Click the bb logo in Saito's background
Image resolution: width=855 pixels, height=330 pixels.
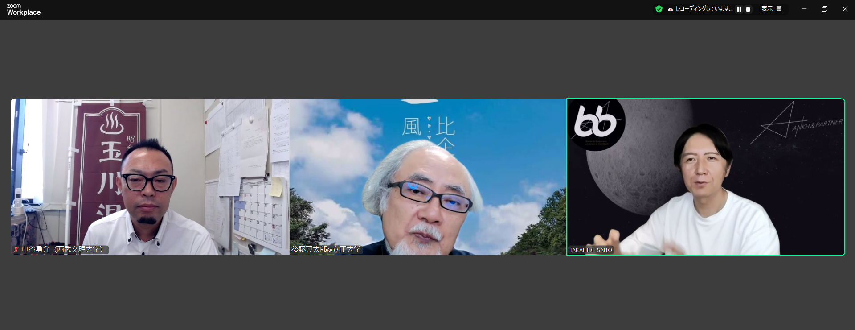(596, 123)
